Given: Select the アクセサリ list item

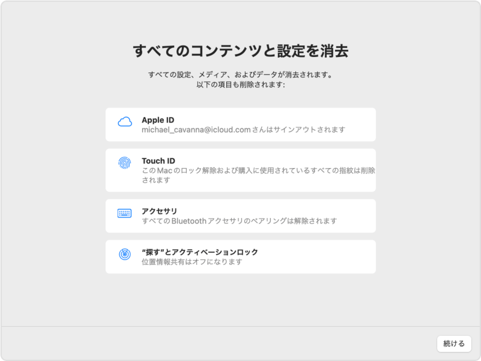Looking at the screenshot, I should (240, 215).
